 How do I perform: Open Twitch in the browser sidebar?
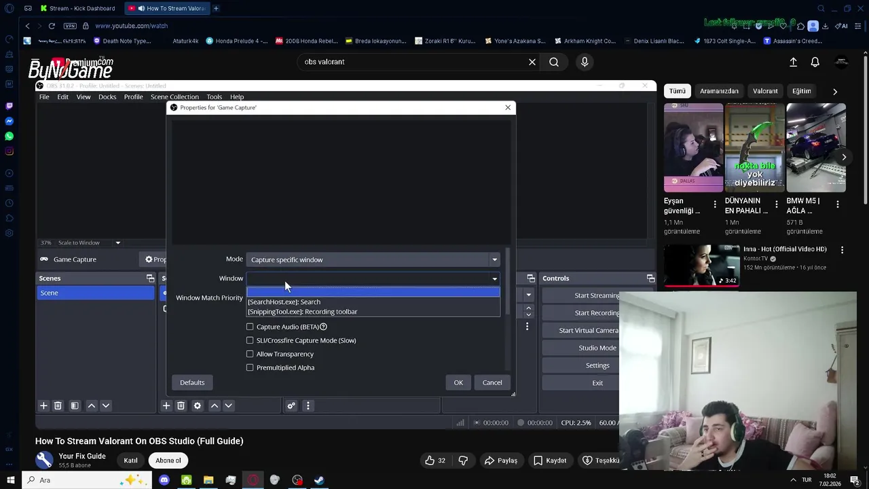pos(9,106)
